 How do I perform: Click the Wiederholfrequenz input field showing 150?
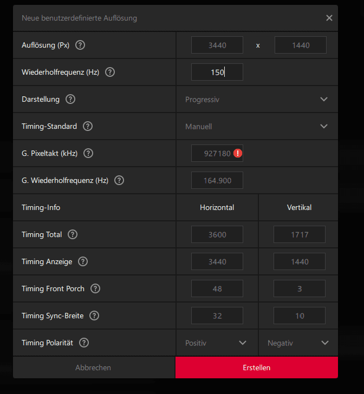[217, 72]
